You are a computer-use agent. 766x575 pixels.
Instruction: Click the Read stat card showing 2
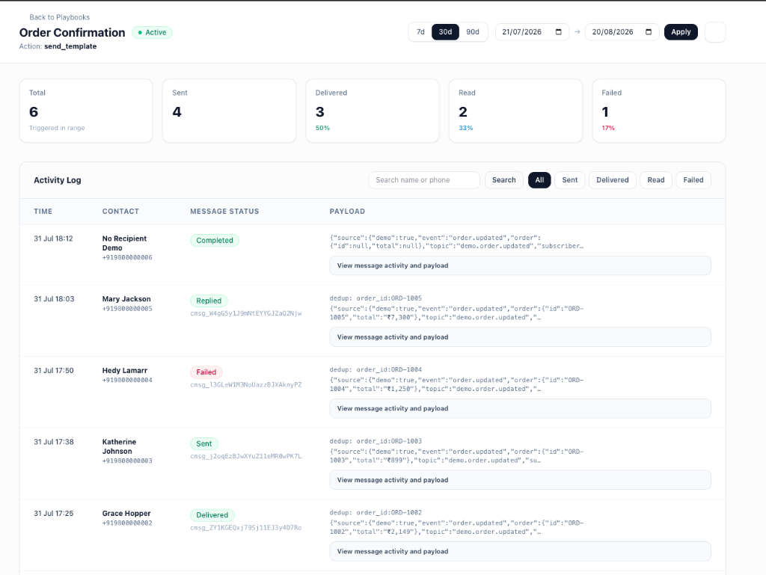(x=515, y=111)
